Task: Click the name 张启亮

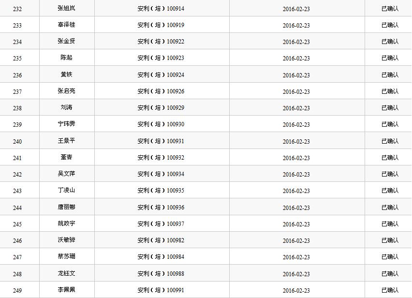Action: [66, 91]
